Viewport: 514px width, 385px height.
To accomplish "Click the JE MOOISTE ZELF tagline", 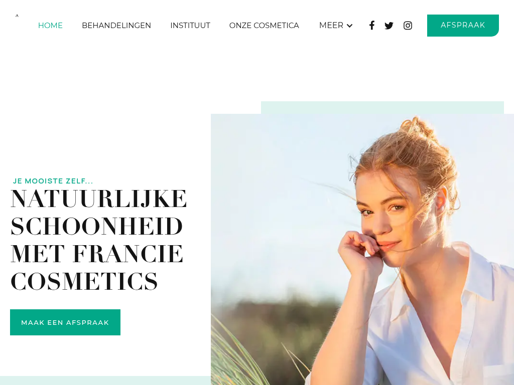I will click(53, 181).
